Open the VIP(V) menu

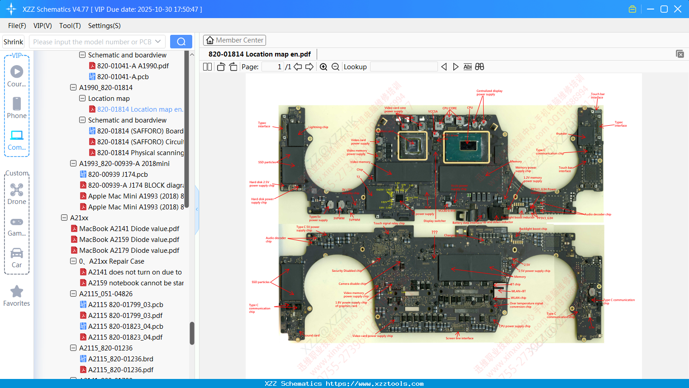(43, 26)
